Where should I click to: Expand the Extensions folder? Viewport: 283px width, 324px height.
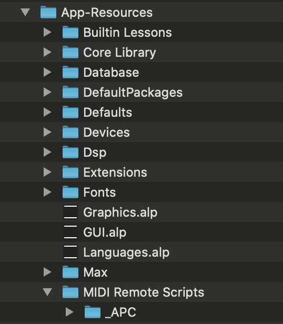(47, 172)
